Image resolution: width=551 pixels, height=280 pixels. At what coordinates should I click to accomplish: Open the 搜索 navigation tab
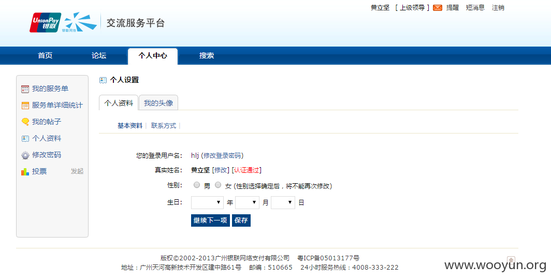pos(206,55)
